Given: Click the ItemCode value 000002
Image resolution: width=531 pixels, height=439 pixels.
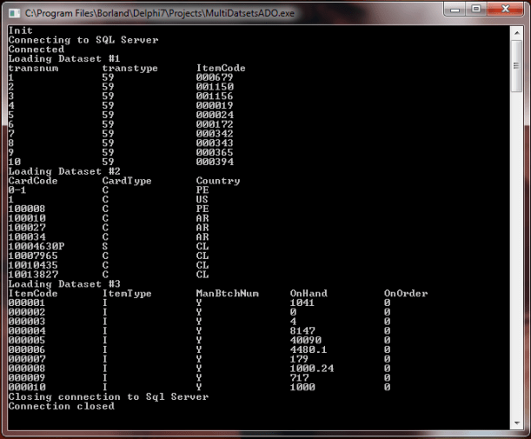Looking at the screenshot, I should click(x=27, y=312).
